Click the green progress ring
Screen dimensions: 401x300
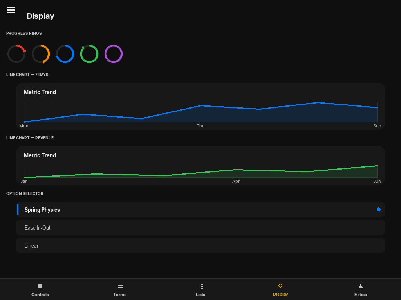point(89,54)
